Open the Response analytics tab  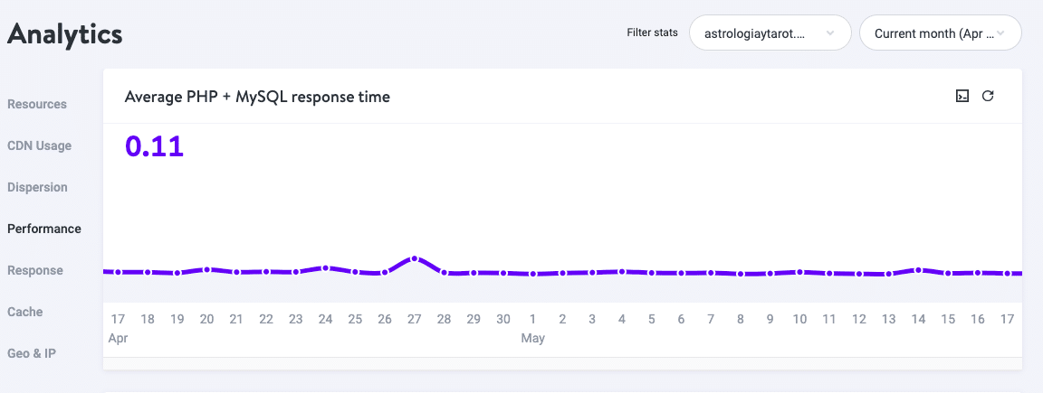click(x=35, y=270)
